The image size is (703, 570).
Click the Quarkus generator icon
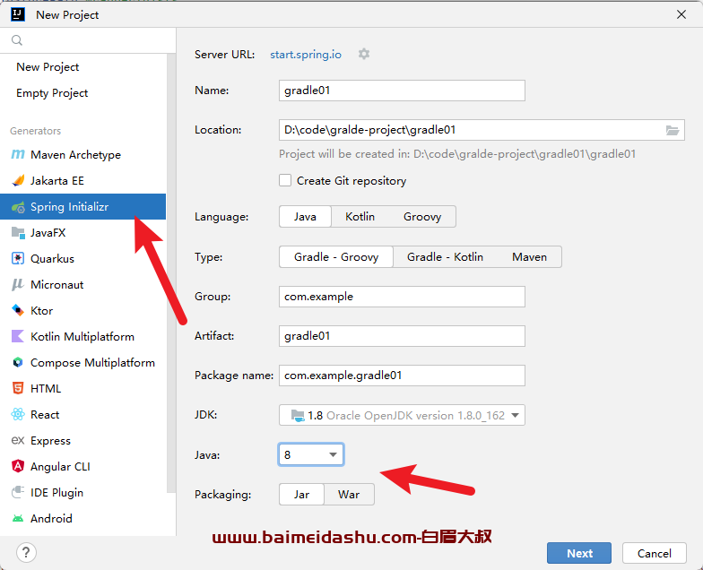[x=18, y=258]
